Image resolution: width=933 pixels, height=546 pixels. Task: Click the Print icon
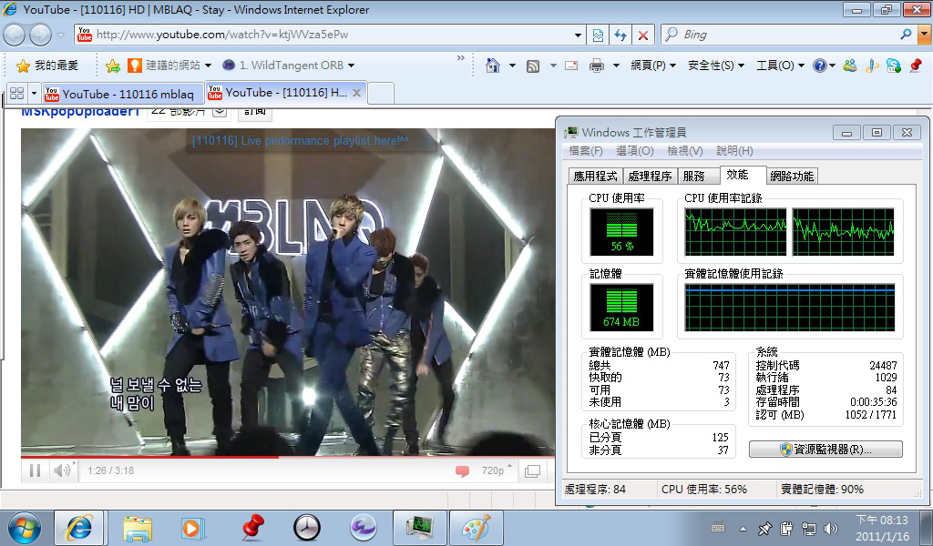tap(596, 66)
